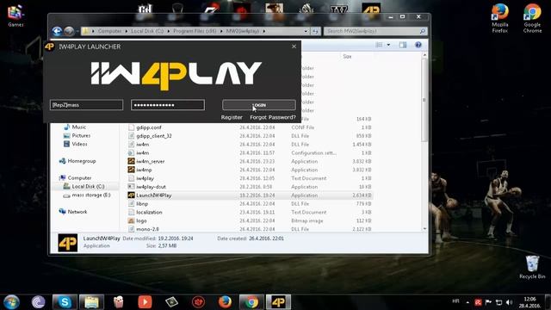The image size is (551, 310).
Task: Close the IW4Play launcher dialog
Action: pyautogui.click(x=294, y=46)
